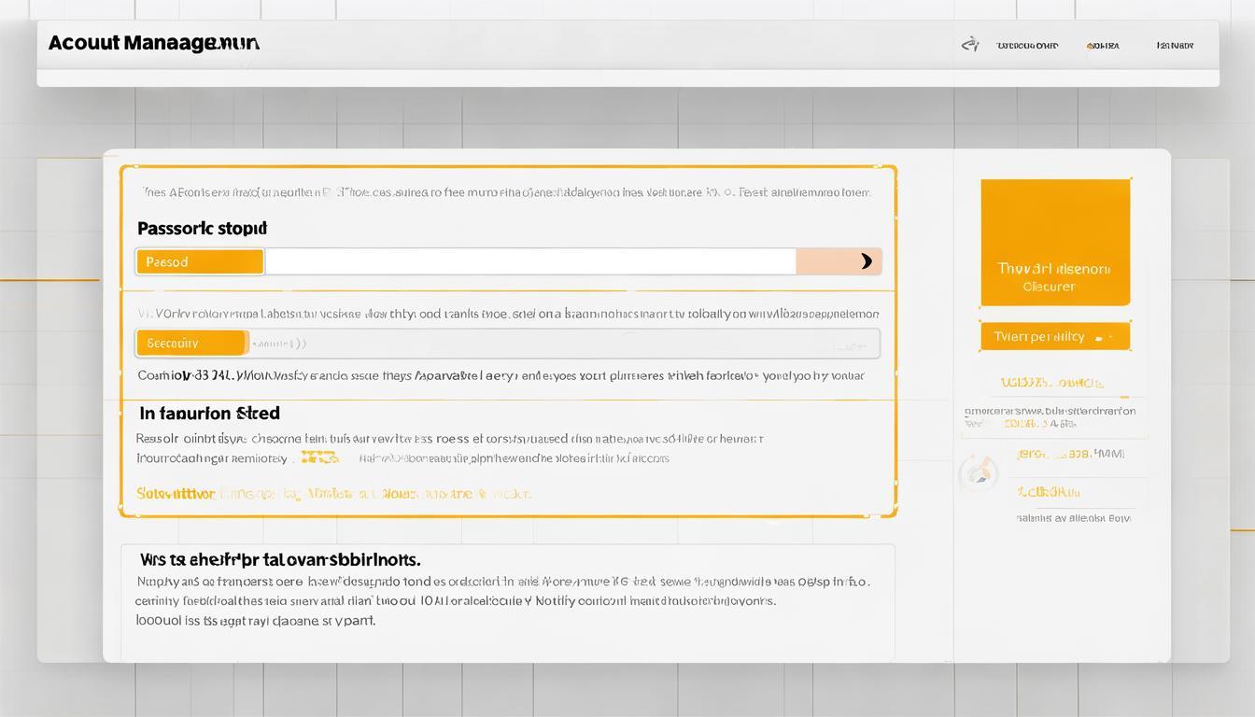Open the orange "UGI33%" link under sidebar button
This screenshot has height=717, width=1255.
[1051, 383]
